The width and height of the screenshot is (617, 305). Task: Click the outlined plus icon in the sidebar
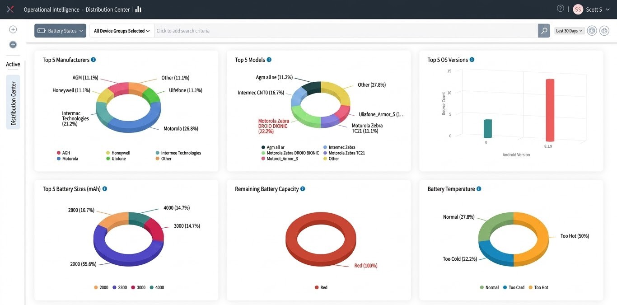[x=13, y=29]
